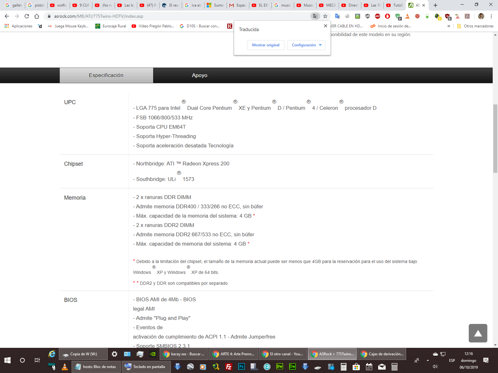
Task: Open the Eurocaja Rural bookmark
Action: click(111, 26)
